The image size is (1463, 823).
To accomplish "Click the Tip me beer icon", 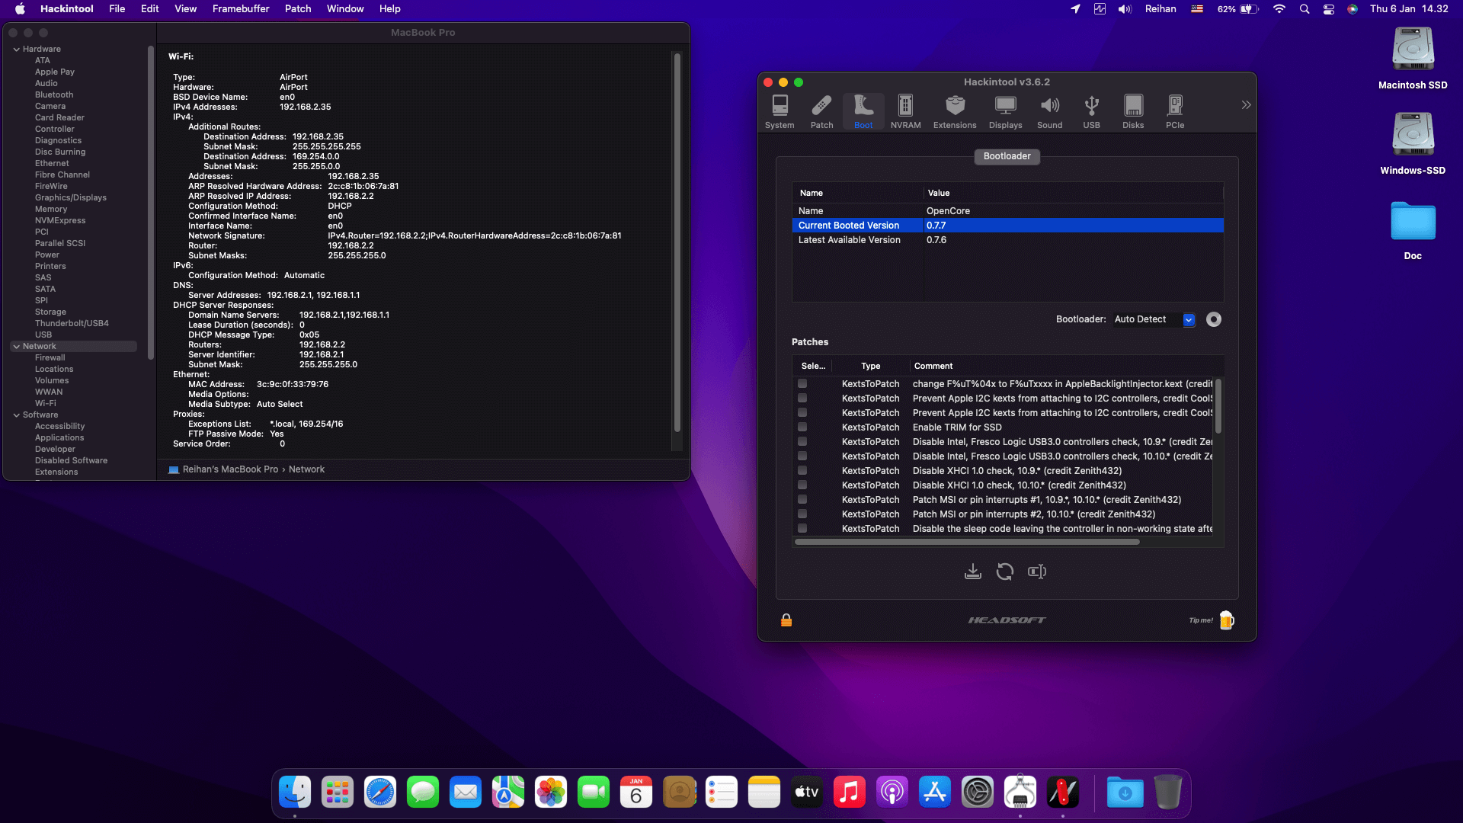I will (x=1226, y=620).
